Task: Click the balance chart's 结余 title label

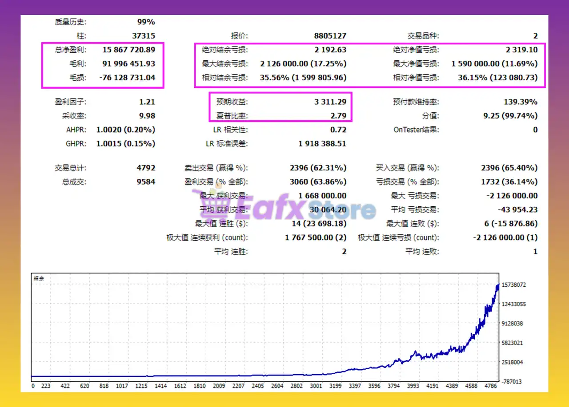Action: tap(40, 279)
